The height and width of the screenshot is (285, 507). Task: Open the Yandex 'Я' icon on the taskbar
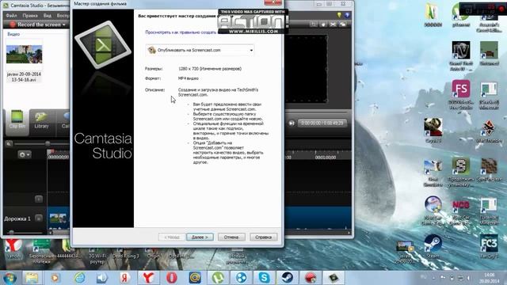[x=125, y=278]
